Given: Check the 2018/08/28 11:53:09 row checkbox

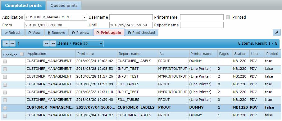Looking at the screenshot, I should click(x=5, y=85).
